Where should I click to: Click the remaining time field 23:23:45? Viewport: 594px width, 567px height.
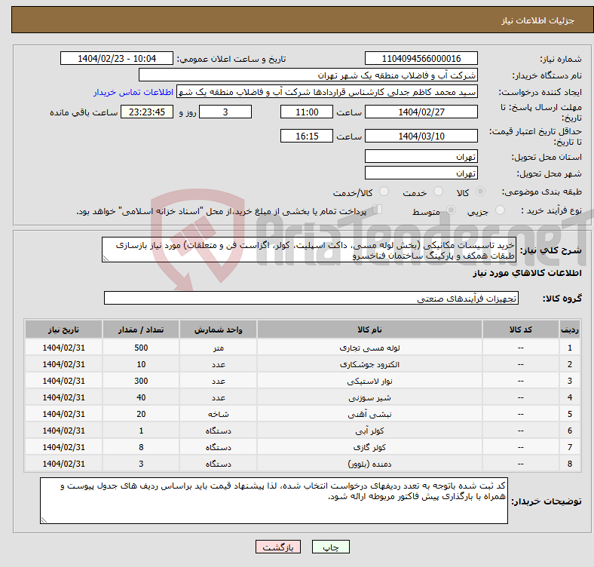point(147,112)
